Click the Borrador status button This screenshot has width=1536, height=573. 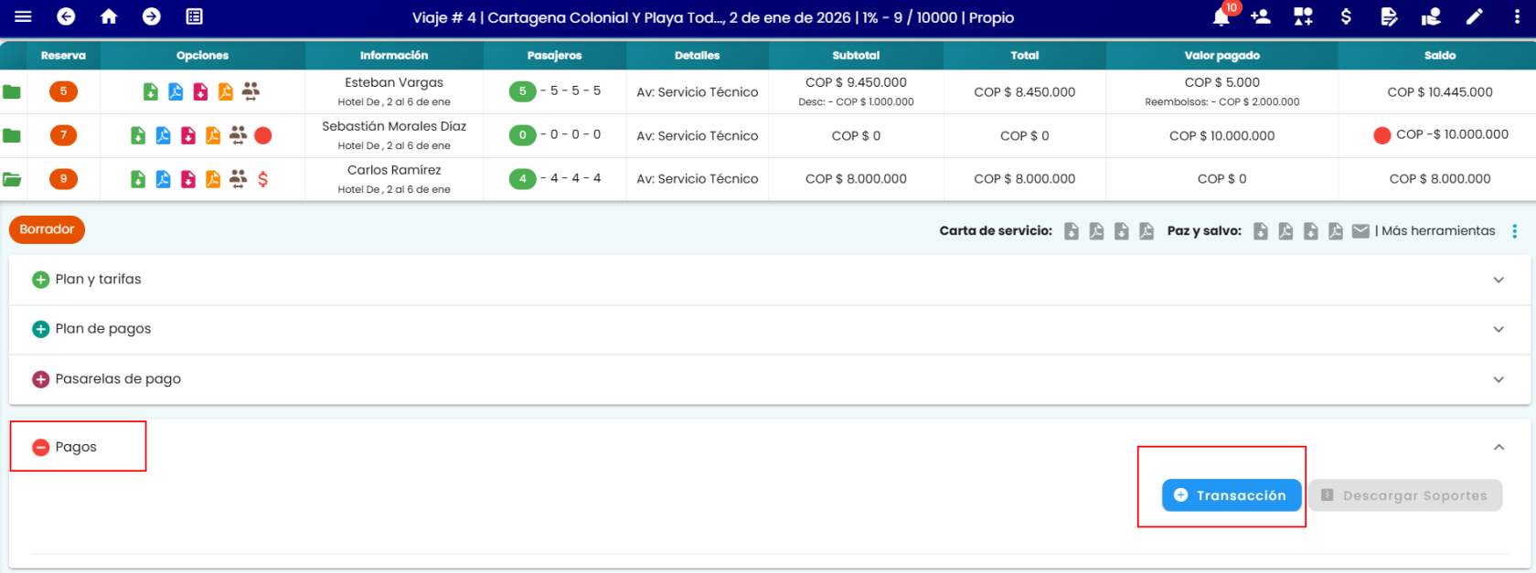[47, 229]
